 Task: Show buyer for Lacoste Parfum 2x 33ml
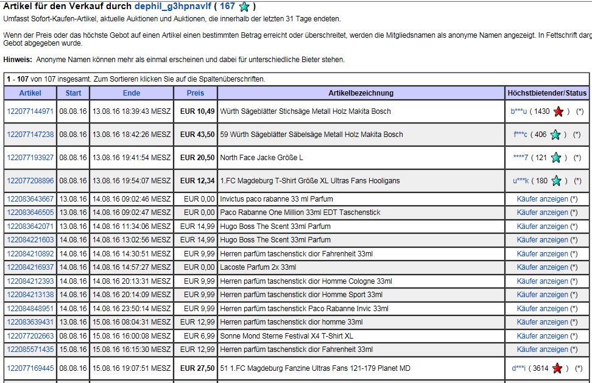click(x=542, y=267)
